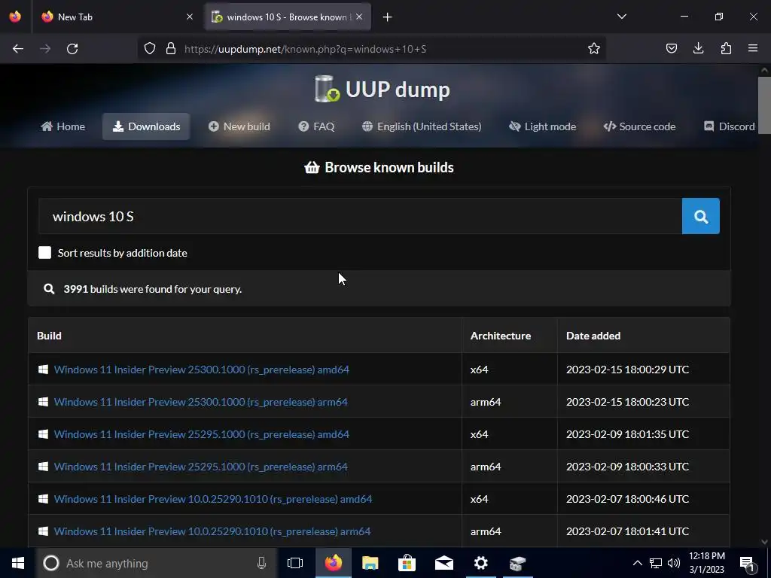Open the FAQ menu item
Screen dimensions: 771x578
tap(316, 126)
